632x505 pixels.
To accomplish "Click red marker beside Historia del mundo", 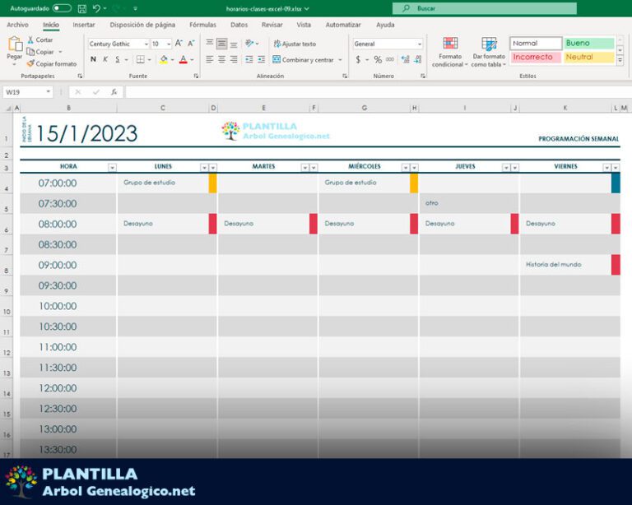I will (616, 265).
